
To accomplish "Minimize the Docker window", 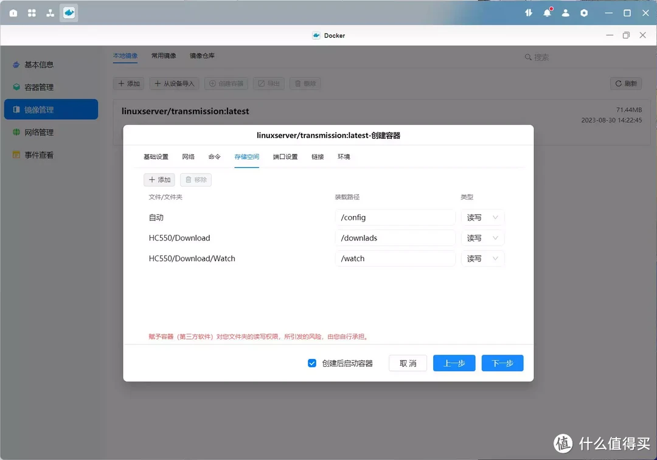I will pos(610,35).
